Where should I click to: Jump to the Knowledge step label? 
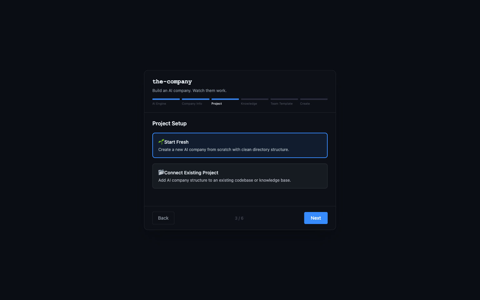click(249, 104)
